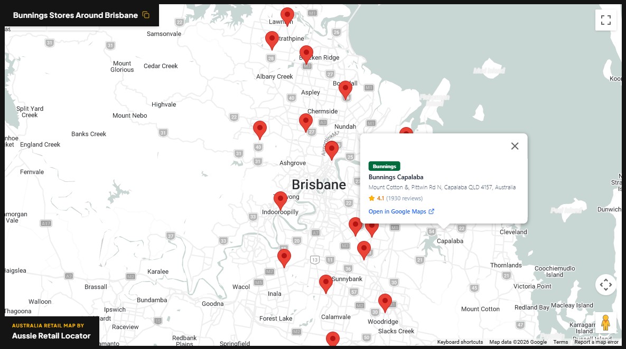Select the store pin north of Inala
This screenshot has width=626, height=349.
coord(284,258)
